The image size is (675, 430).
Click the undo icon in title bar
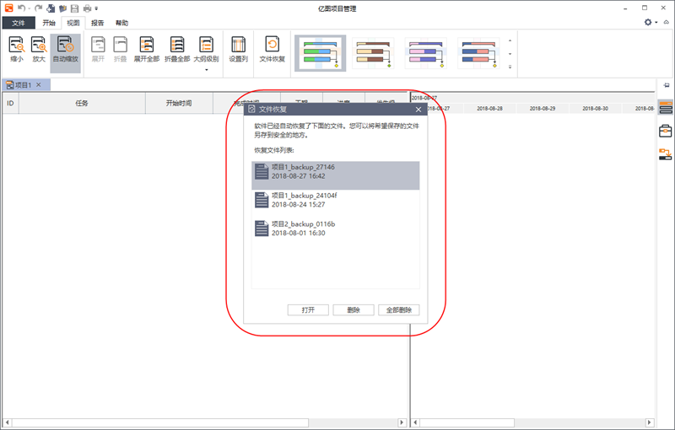coord(22,8)
